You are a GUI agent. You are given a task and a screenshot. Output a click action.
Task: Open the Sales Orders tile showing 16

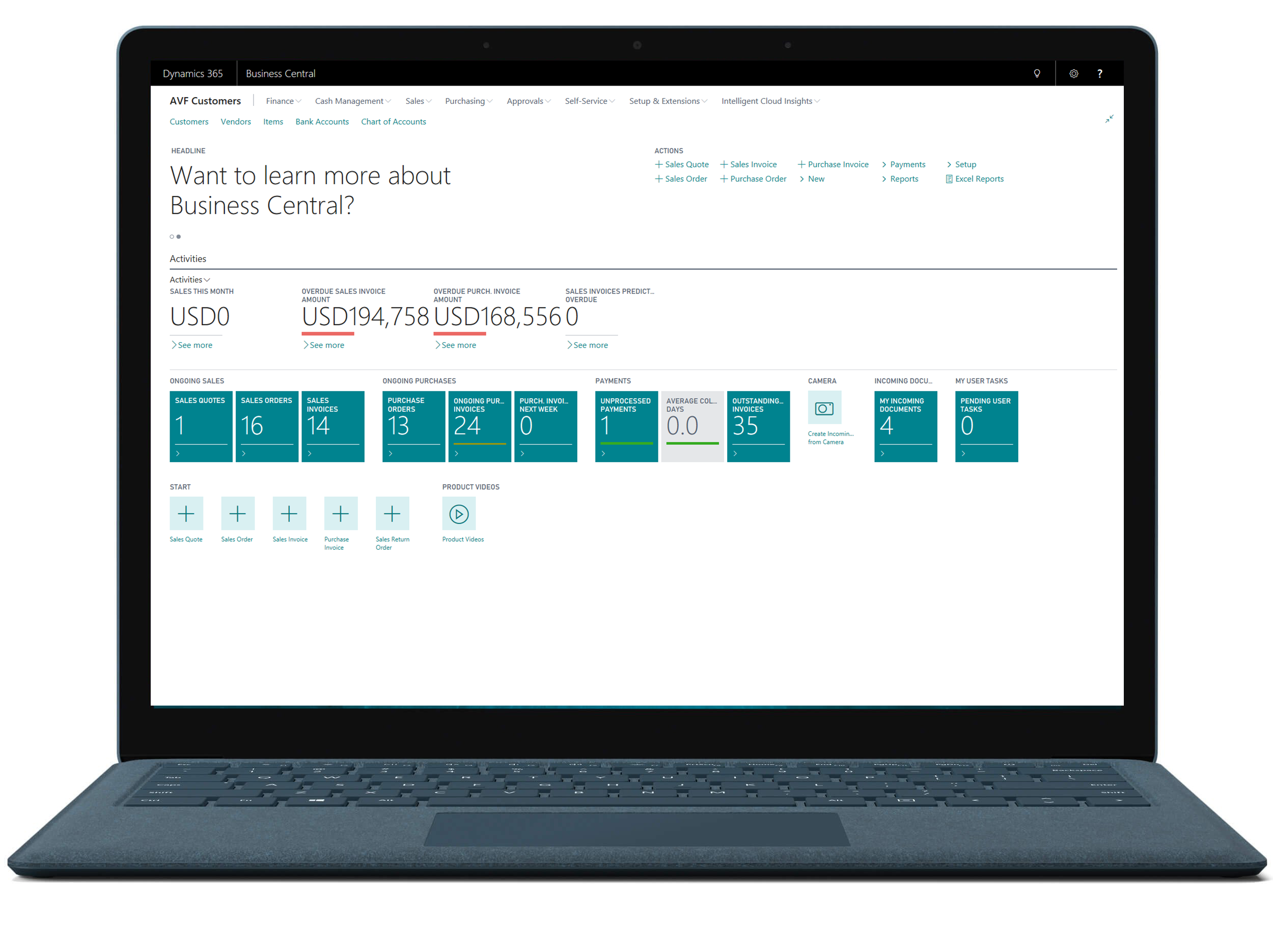[267, 427]
